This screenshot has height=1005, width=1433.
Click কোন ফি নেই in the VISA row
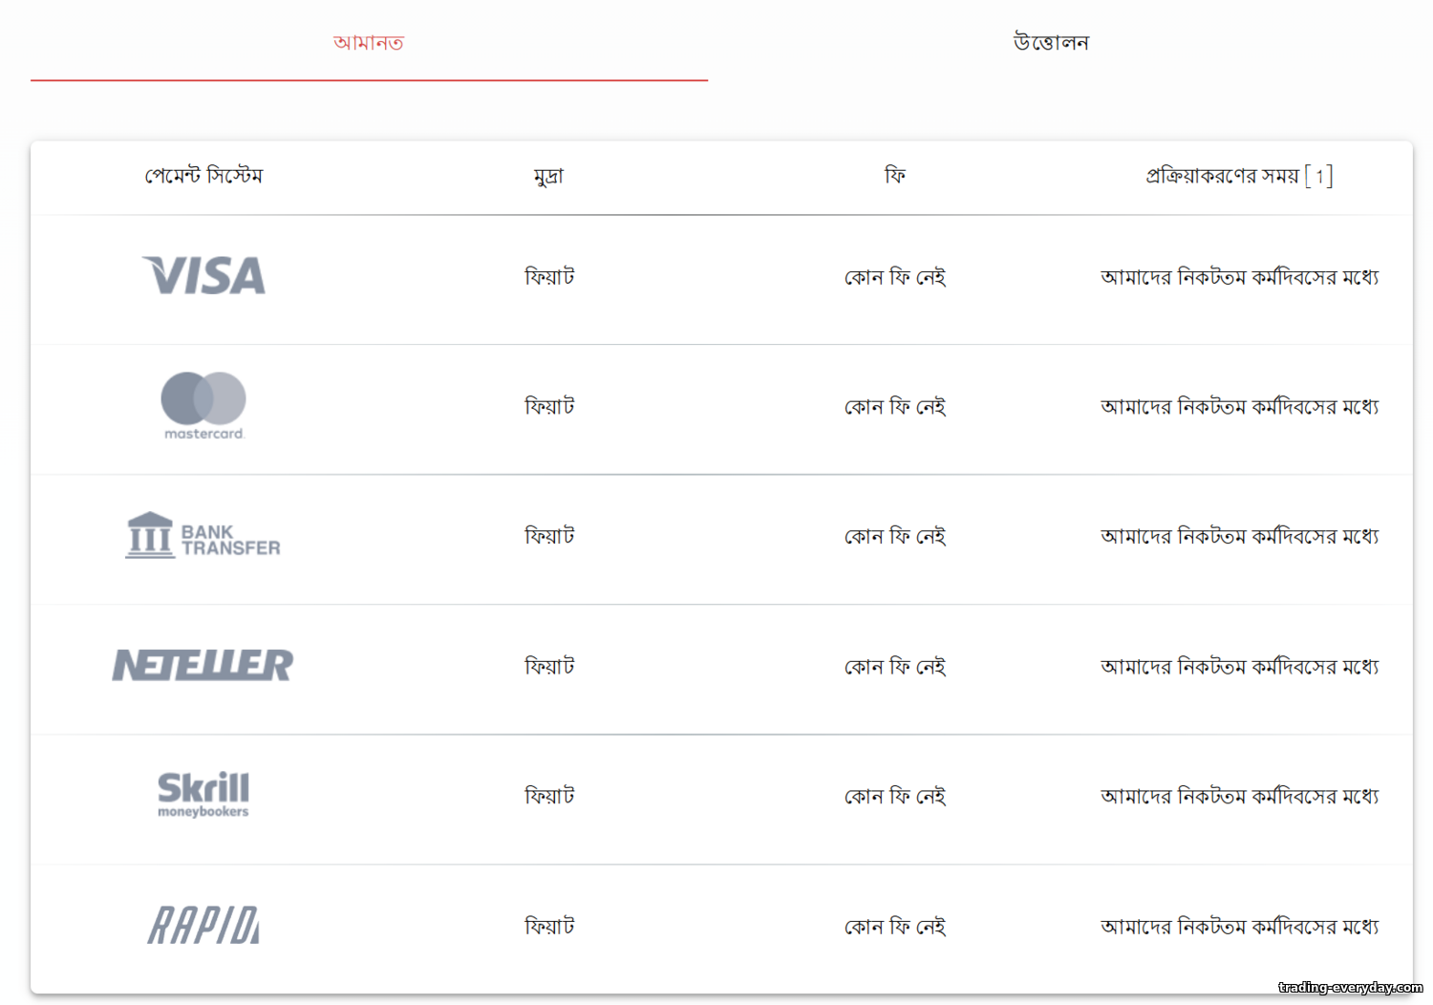tap(895, 277)
